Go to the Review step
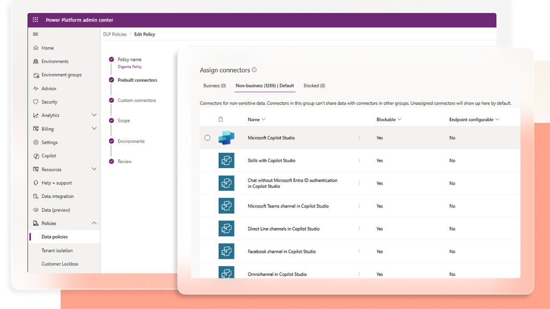Viewport: 550px width, 309px height. pyautogui.click(x=125, y=161)
